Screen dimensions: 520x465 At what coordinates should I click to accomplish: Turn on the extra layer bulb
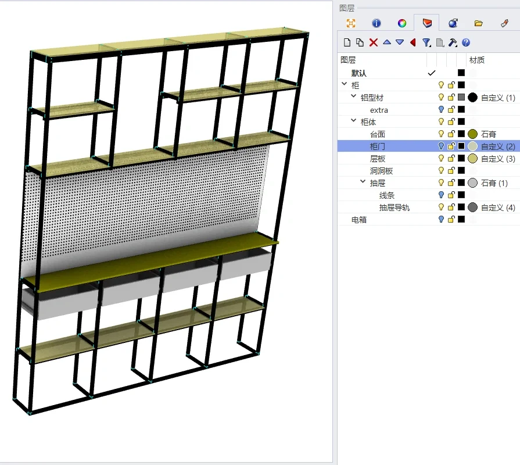pyautogui.click(x=441, y=109)
